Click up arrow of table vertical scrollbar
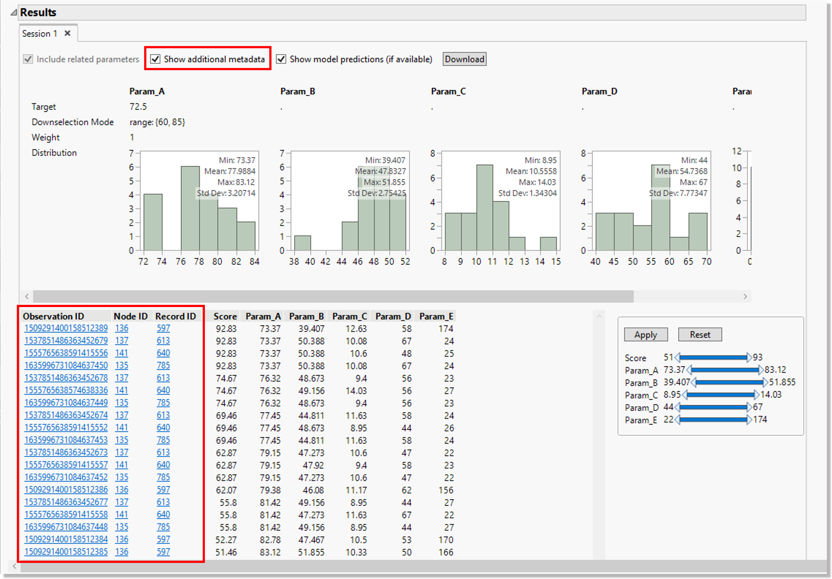The image size is (832, 579). click(x=599, y=316)
